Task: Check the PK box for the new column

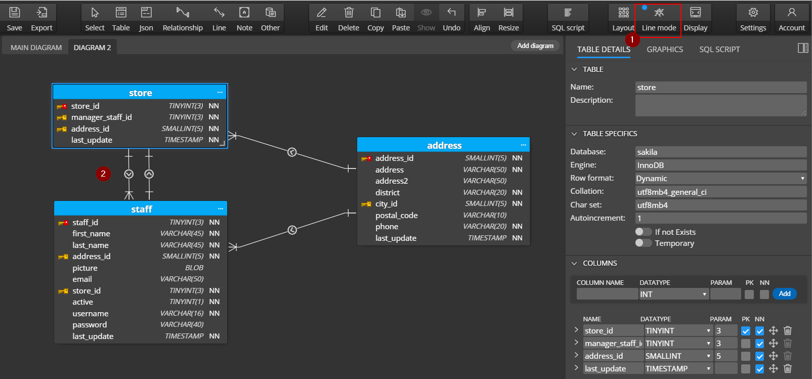Action: tap(749, 294)
